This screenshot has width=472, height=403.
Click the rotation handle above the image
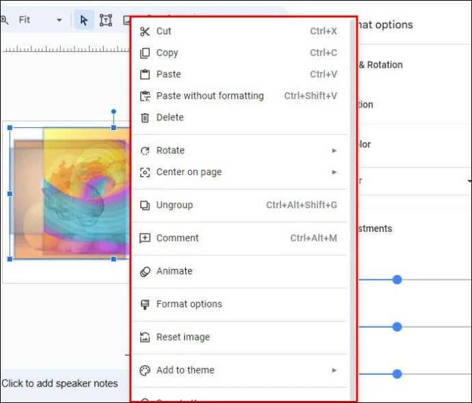pos(114,112)
